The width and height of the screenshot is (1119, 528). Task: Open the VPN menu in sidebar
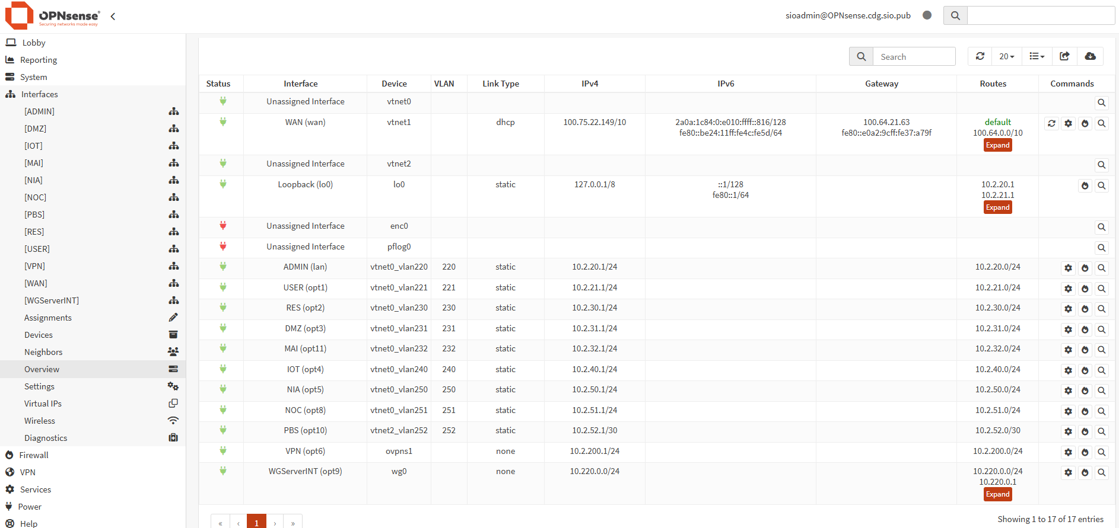click(x=93, y=472)
